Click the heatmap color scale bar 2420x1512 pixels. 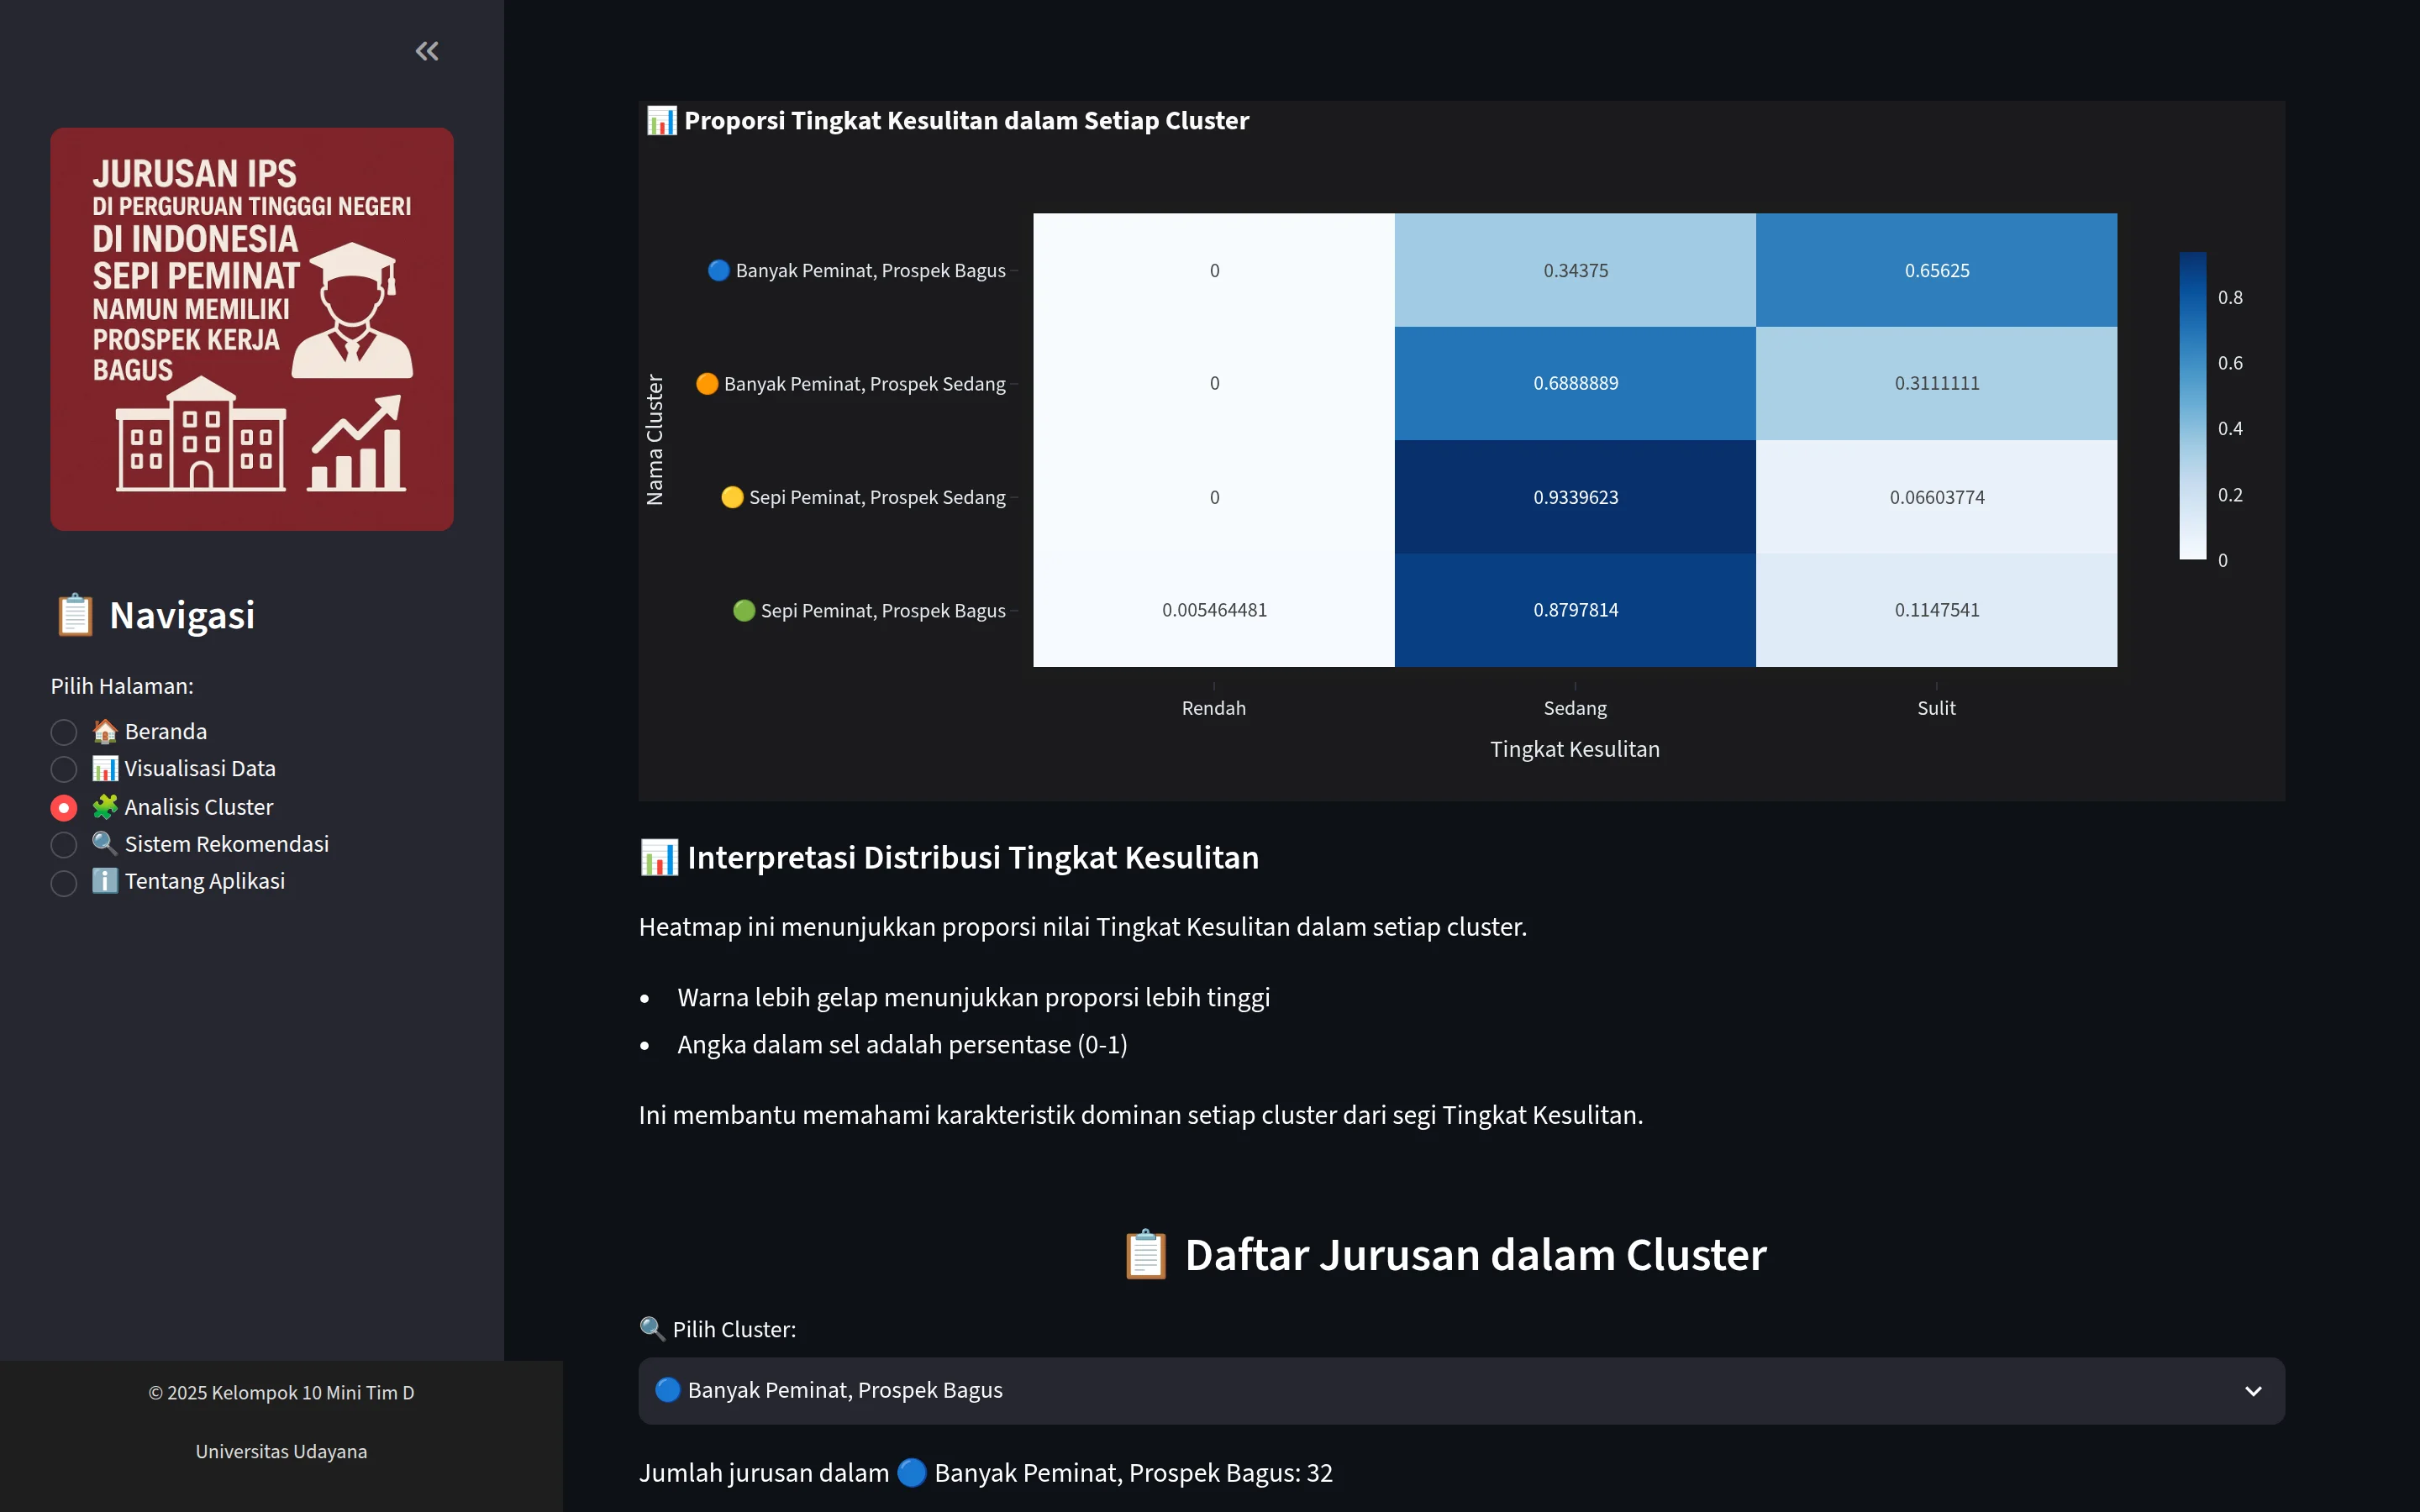pos(2192,406)
